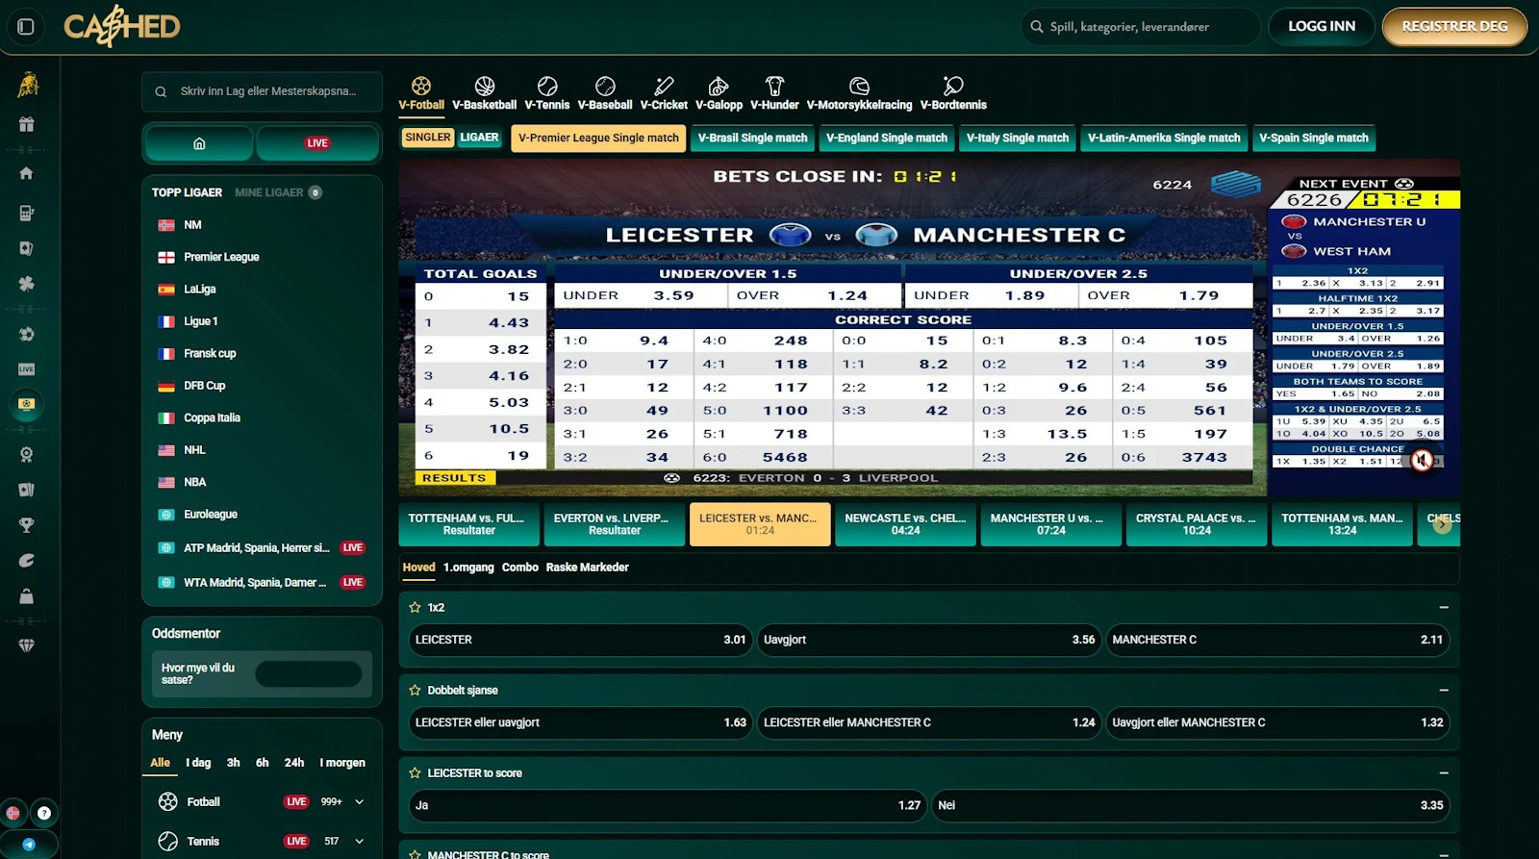1539x859 pixels.
Task: Select the V-Motorsykkelracing icon
Action: pos(859,94)
